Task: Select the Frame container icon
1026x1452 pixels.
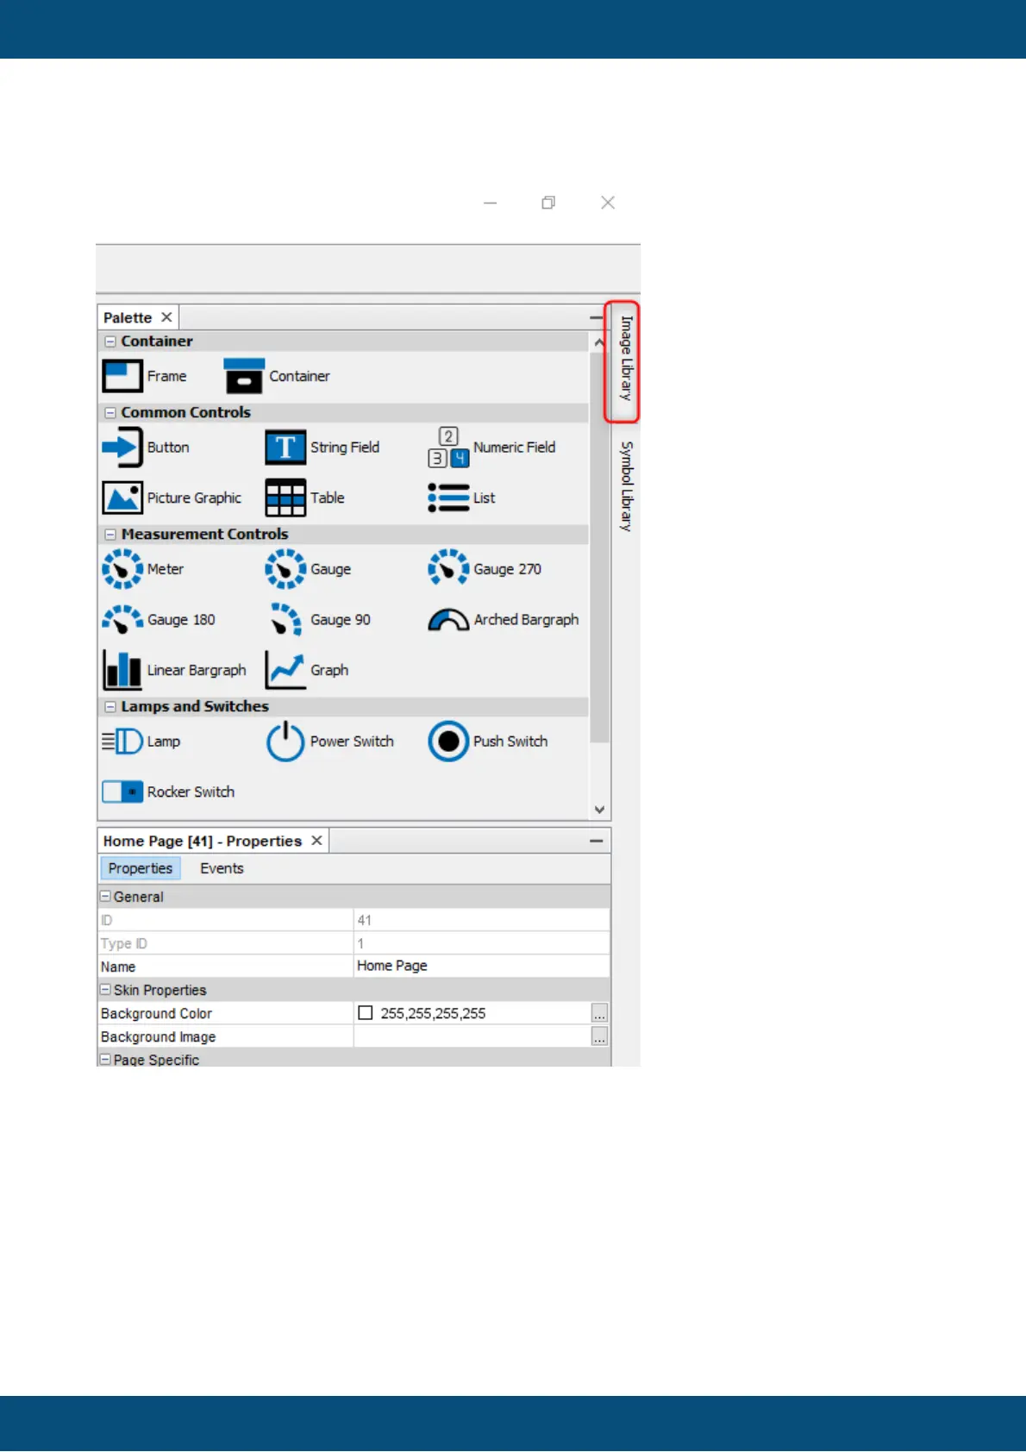Action: coord(122,376)
